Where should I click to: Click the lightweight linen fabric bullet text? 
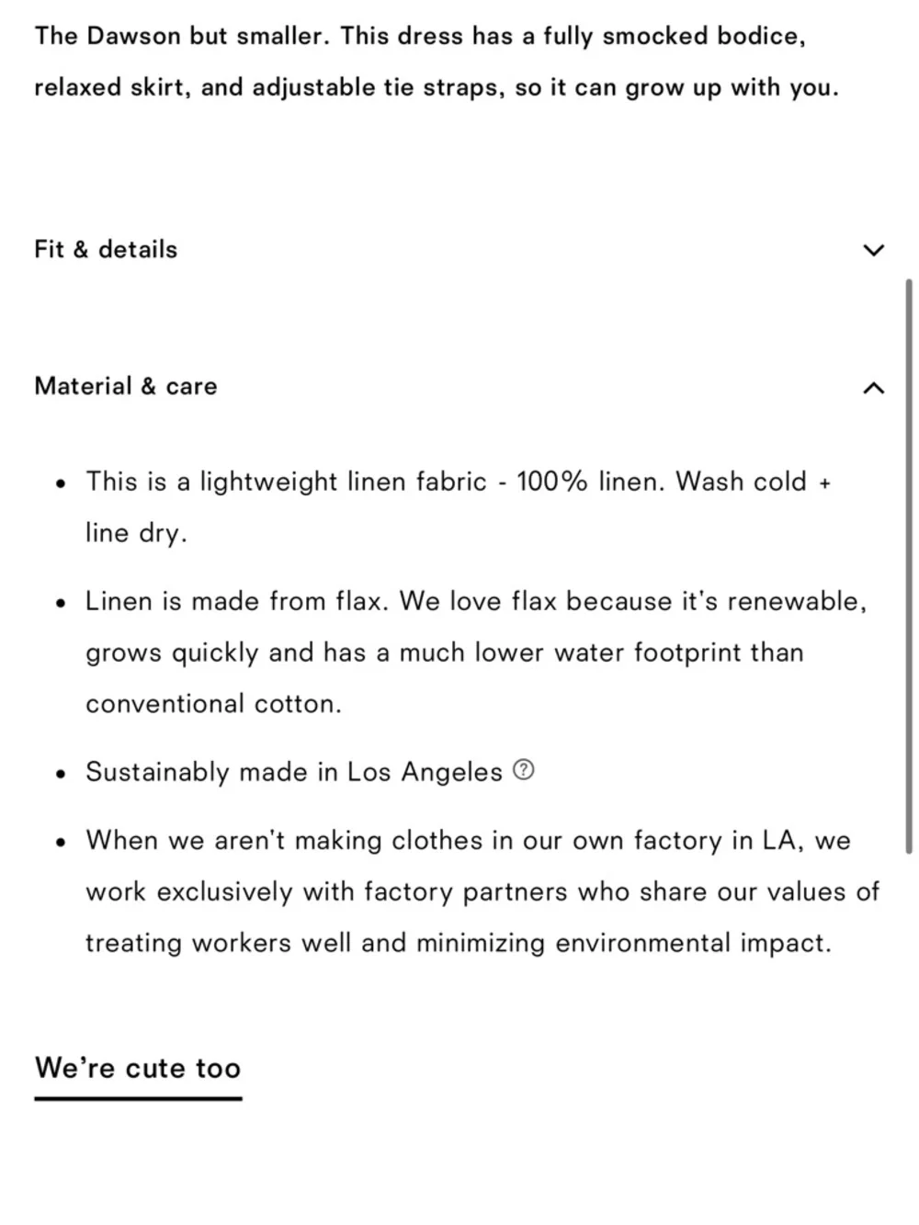[458, 506]
